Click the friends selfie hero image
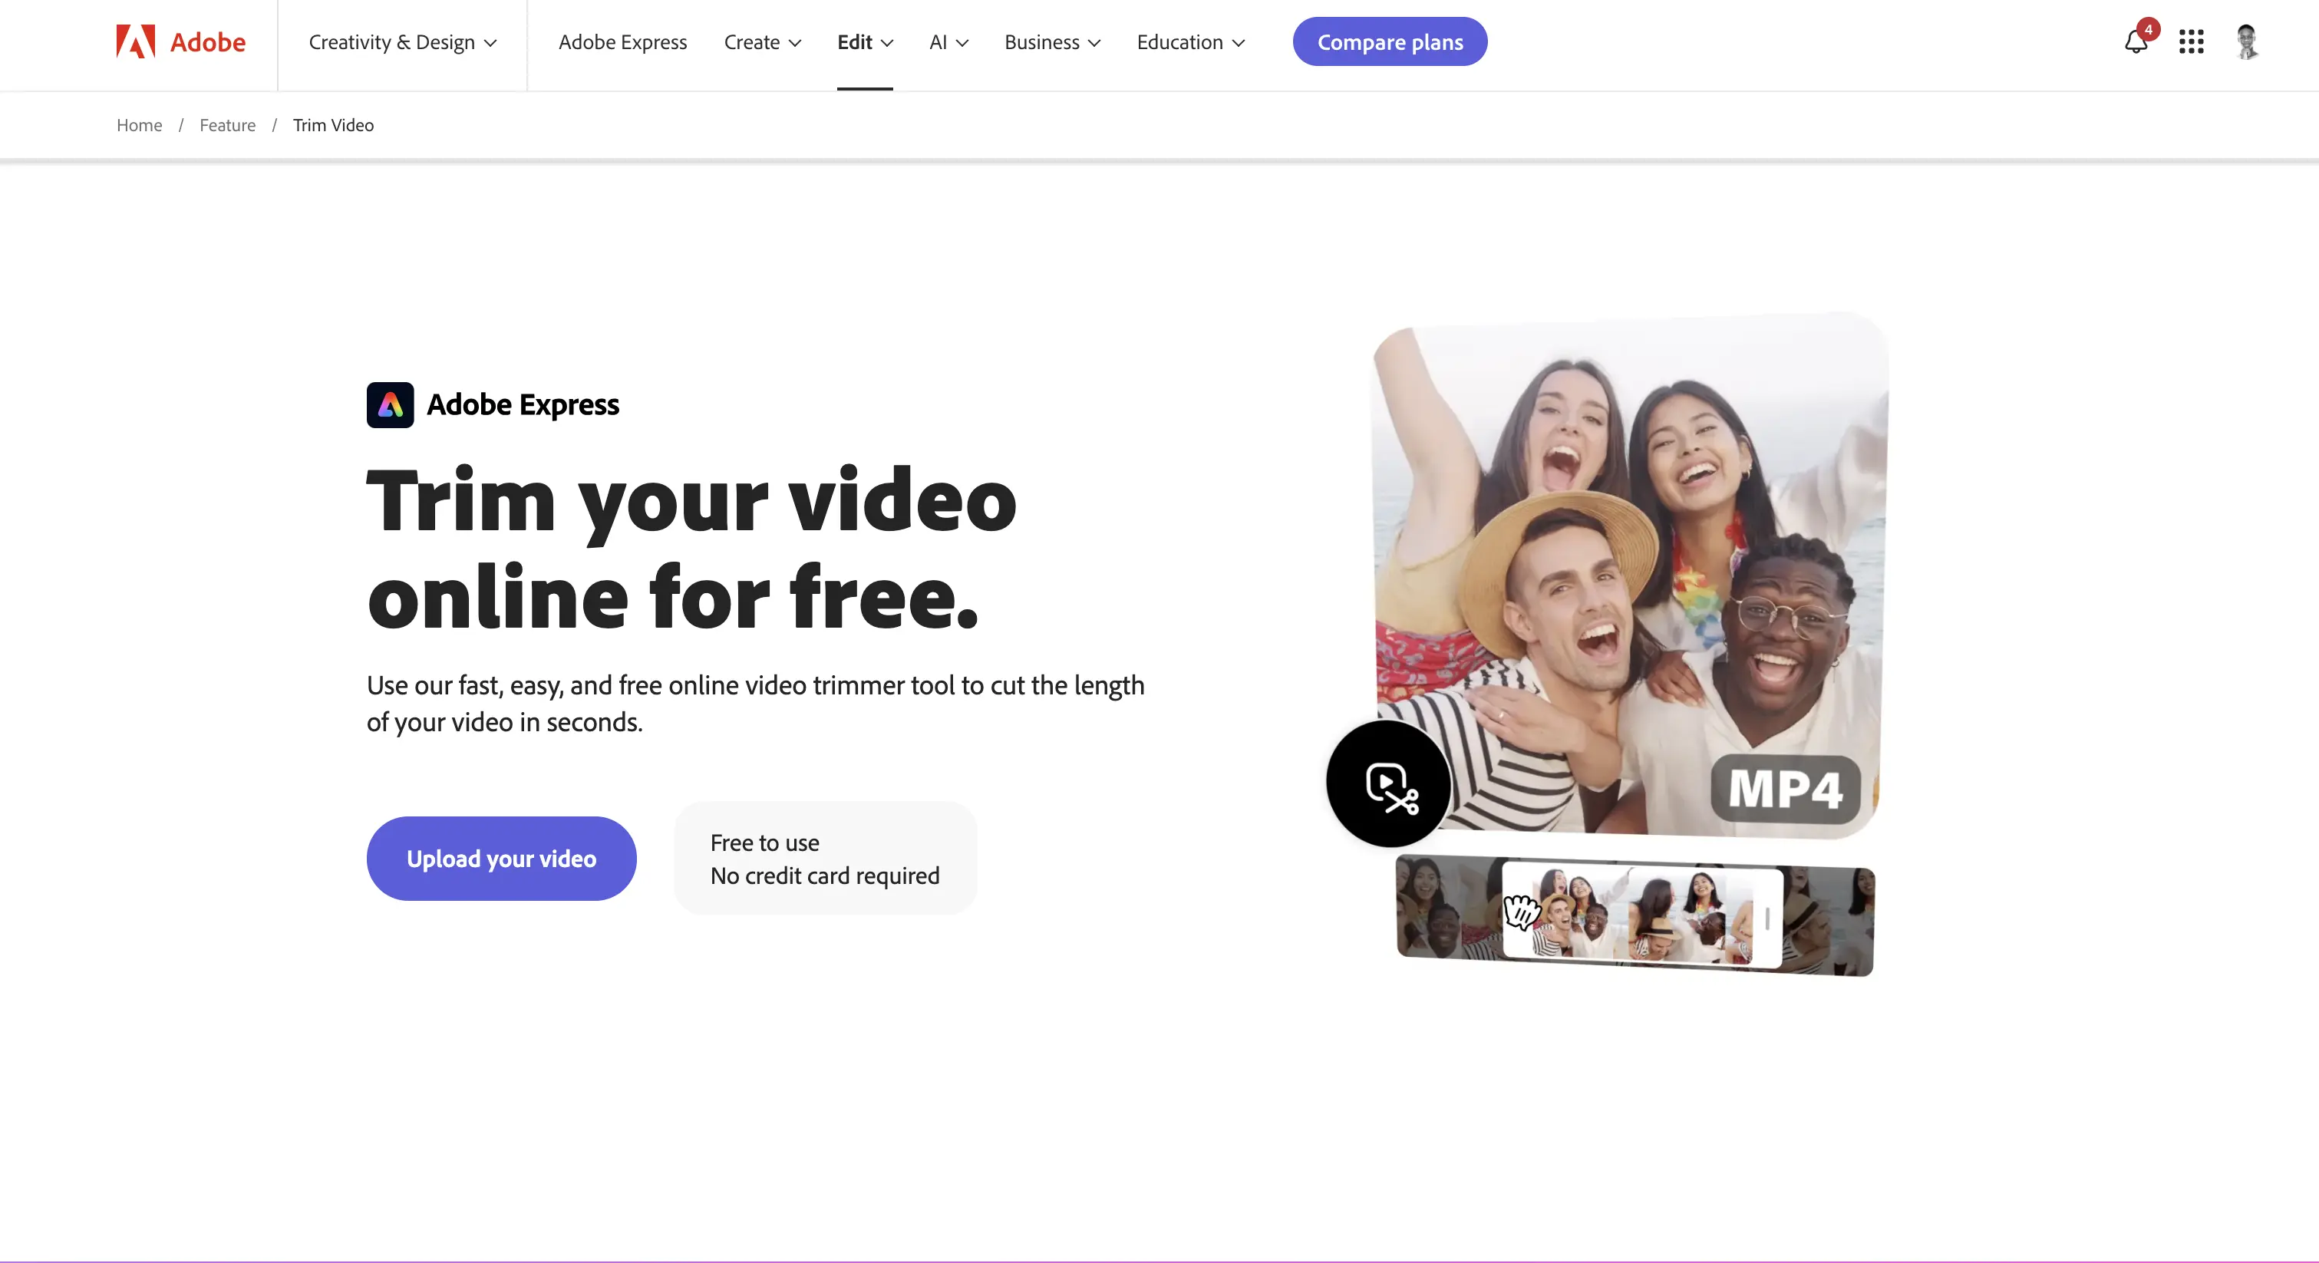This screenshot has width=2319, height=1263. [x=1629, y=576]
